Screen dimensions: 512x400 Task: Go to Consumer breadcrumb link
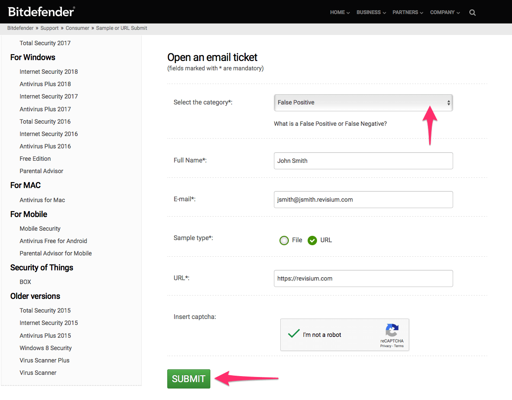tap(78, 28)
